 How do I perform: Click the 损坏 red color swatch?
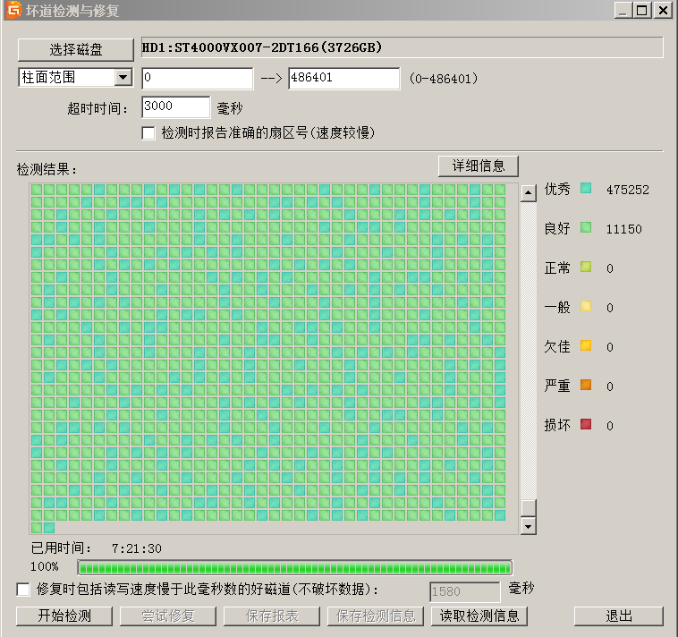(586, 425)
